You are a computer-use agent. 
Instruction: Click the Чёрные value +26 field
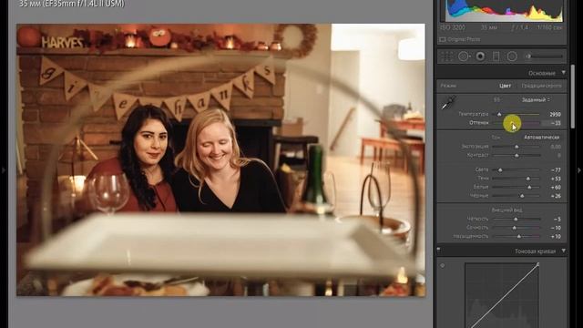coord(556,196)
